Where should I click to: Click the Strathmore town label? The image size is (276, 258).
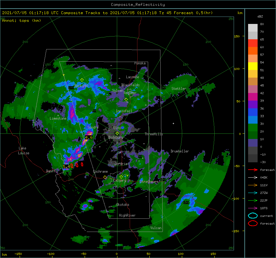click(149, 182)
